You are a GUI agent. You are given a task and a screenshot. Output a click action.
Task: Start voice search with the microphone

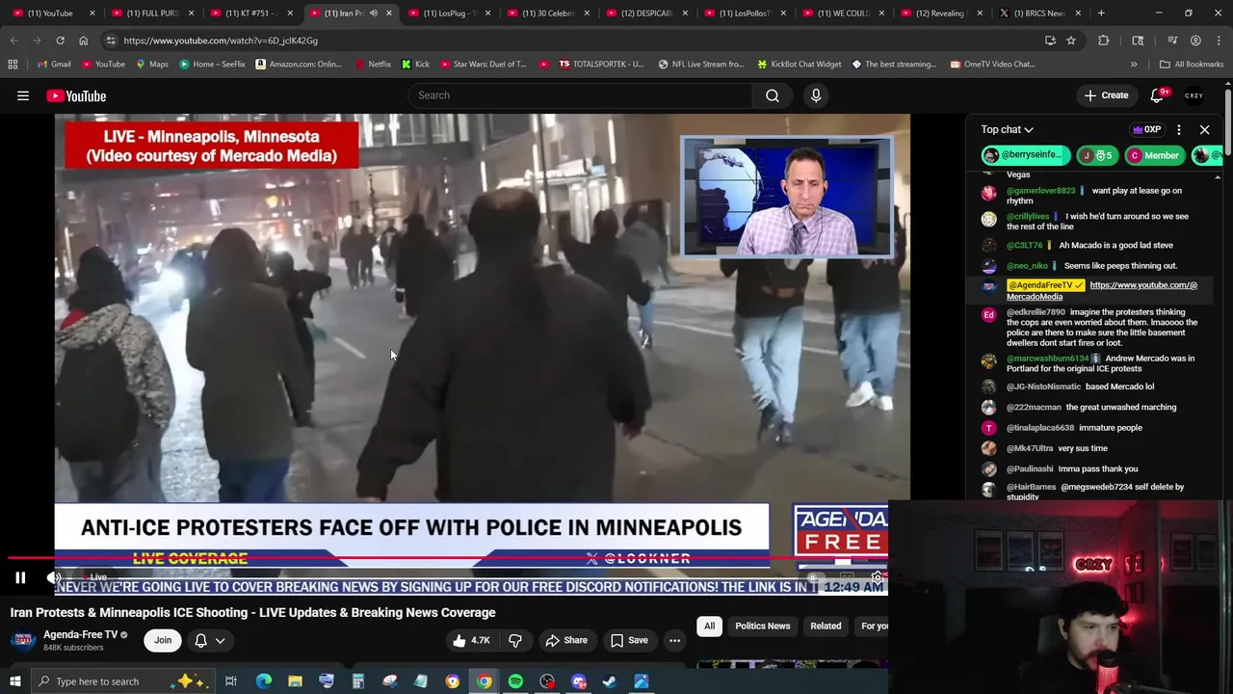point(816,95)
